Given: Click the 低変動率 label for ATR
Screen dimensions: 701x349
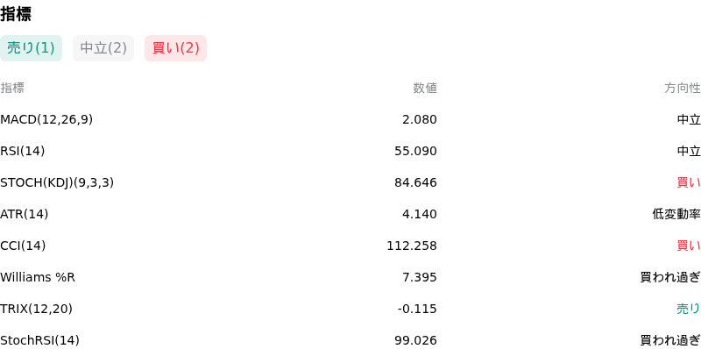Looking at the screenshot, I should point(676,214).
